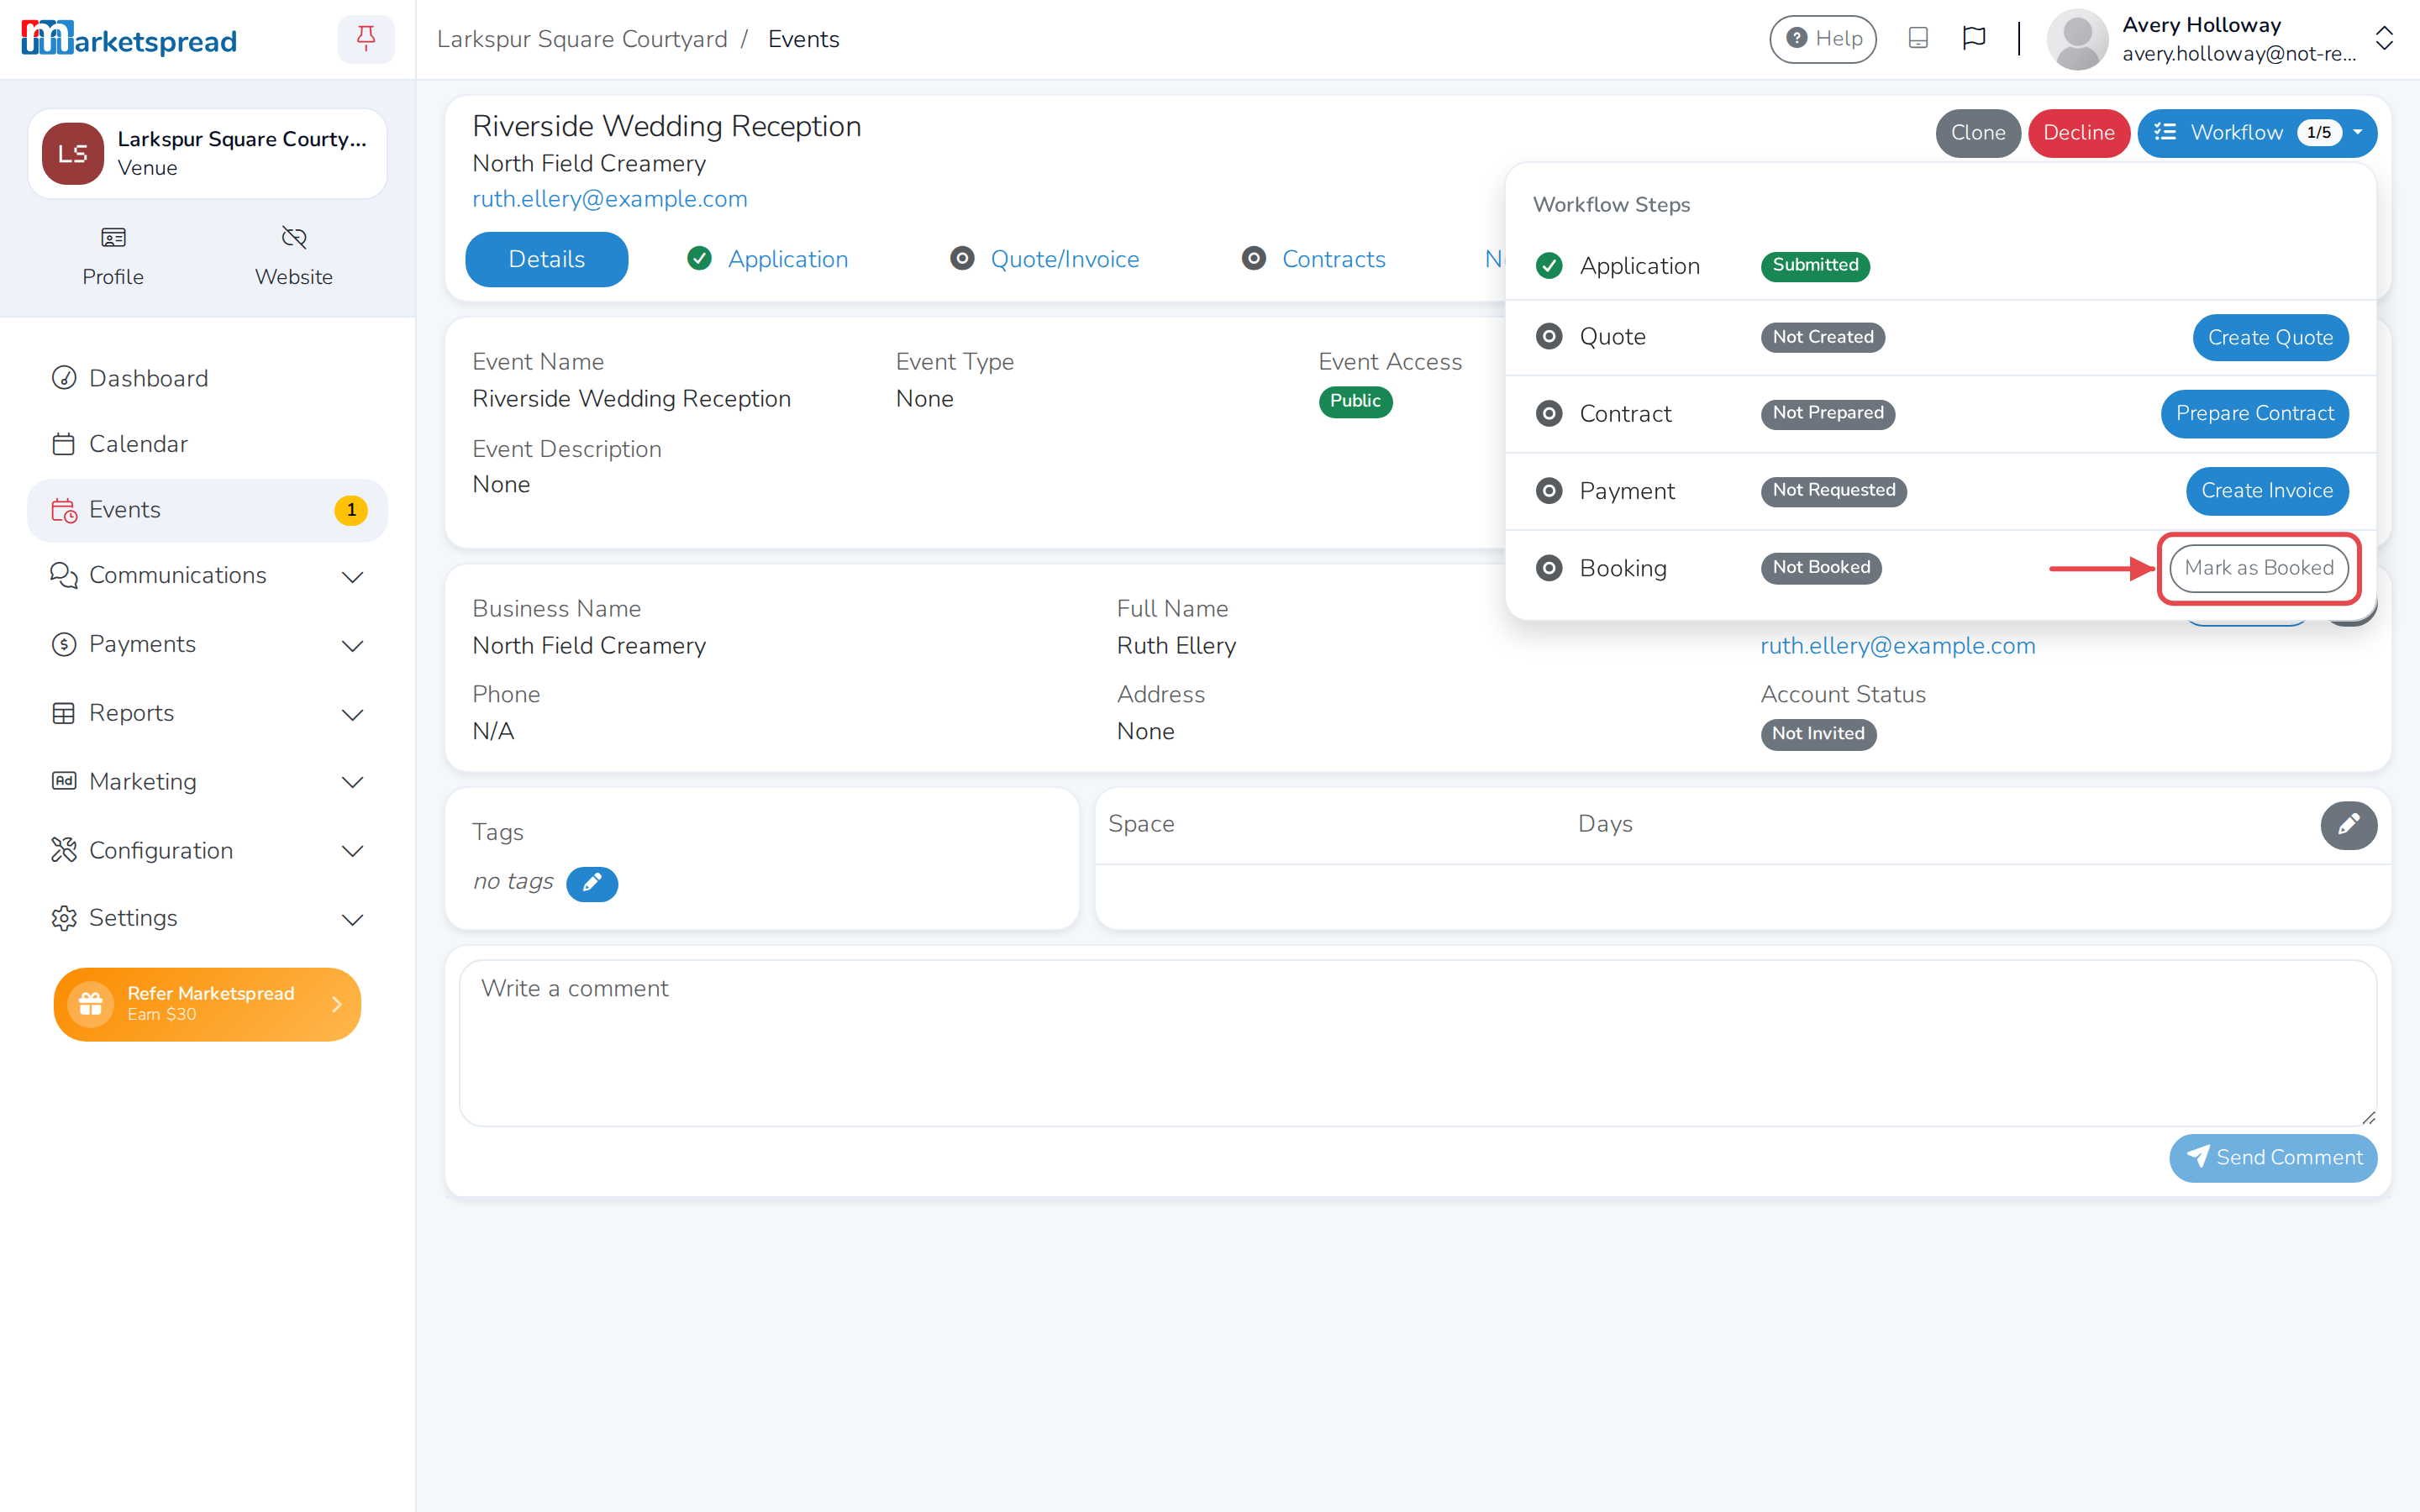Click Create Invoice button
The width and height of the screenshot is (2420, 1512).
click(2266, 491)
